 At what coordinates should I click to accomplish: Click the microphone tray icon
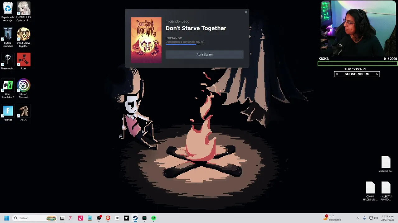364,218
